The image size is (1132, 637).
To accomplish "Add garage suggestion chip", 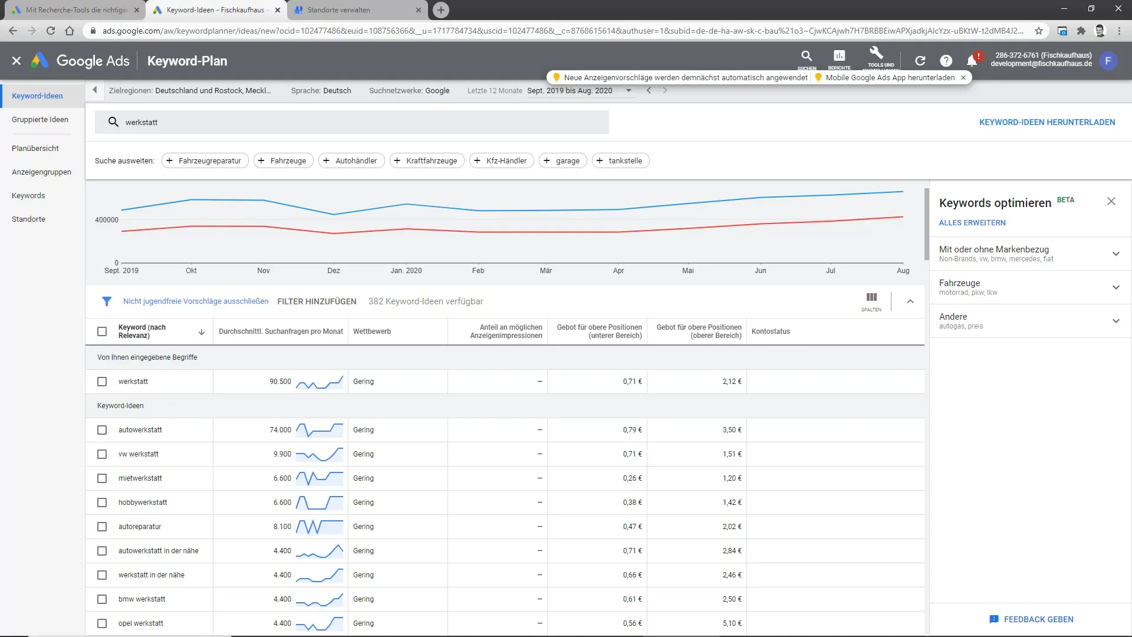I will click(x=562, y=160).
